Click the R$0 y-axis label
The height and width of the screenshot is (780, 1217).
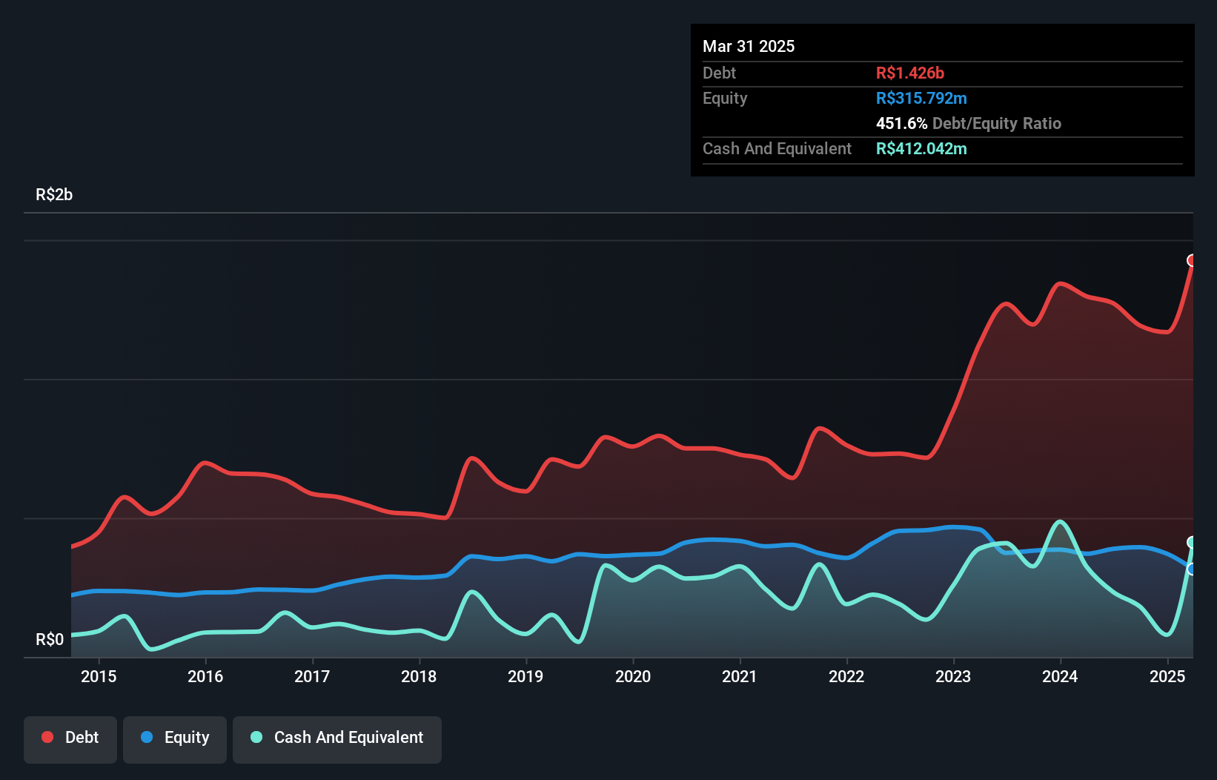[50, 639]
